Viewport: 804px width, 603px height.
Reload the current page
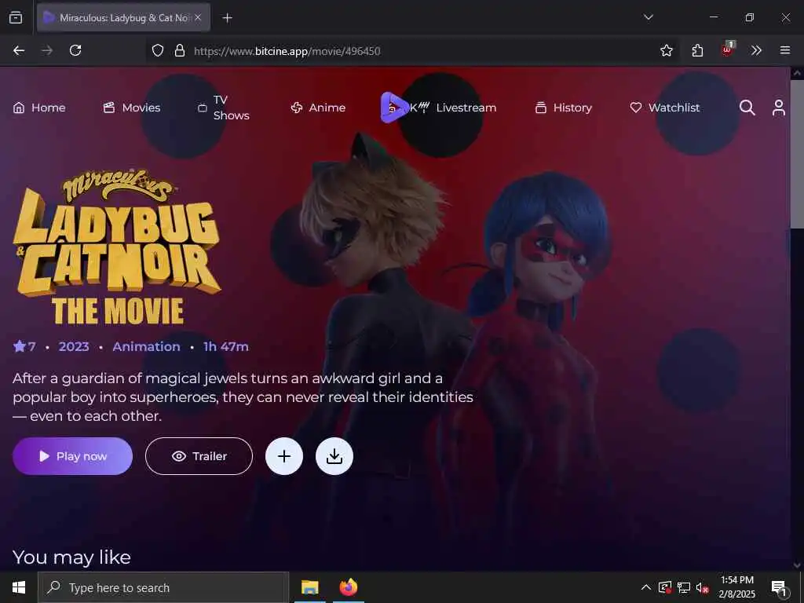[75, 50]
